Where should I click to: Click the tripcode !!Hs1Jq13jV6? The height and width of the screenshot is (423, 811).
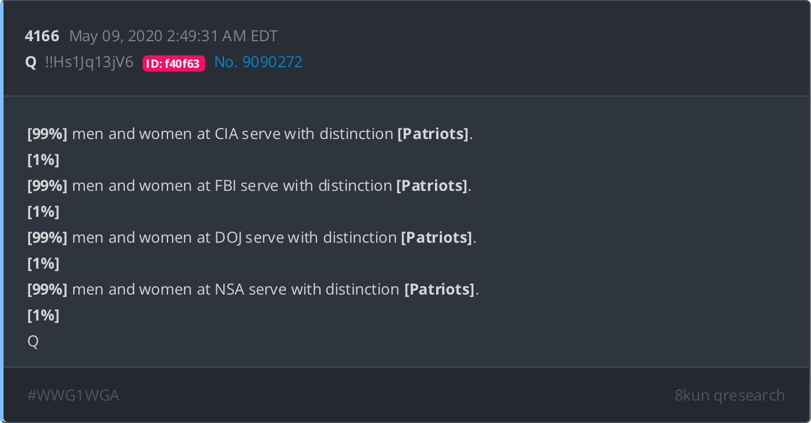(x=89, y=62)
